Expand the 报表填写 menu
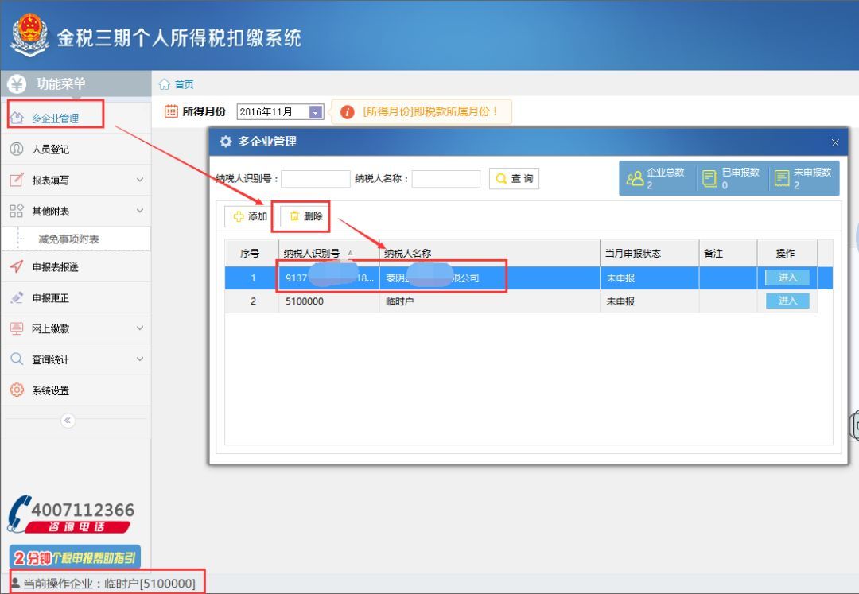The image size is (859, 594). 76,180
